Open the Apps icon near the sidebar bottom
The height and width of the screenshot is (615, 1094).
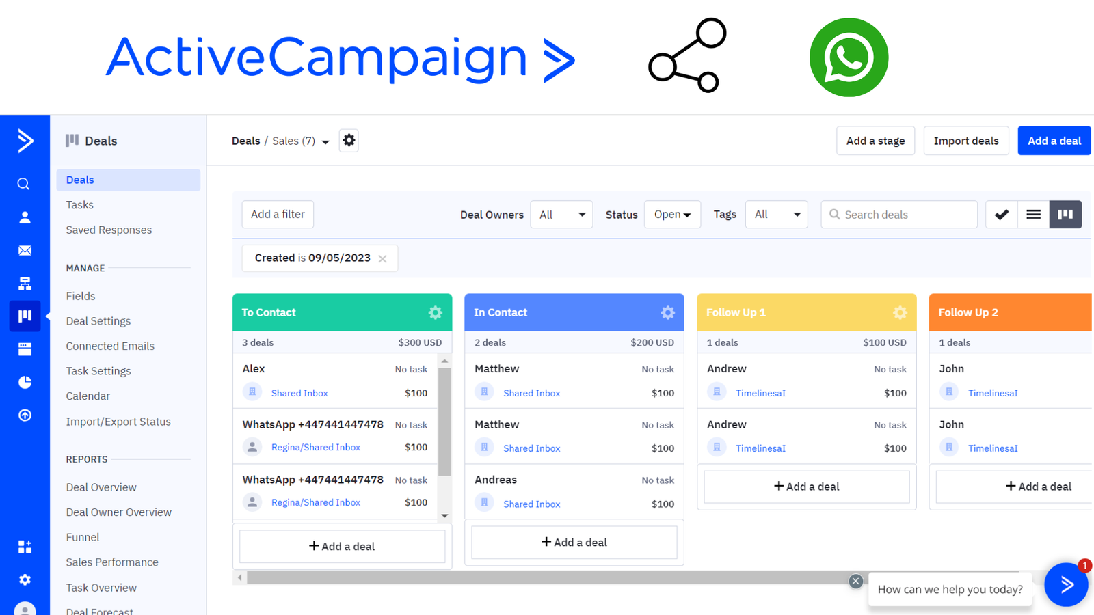(x=24, y=546)
